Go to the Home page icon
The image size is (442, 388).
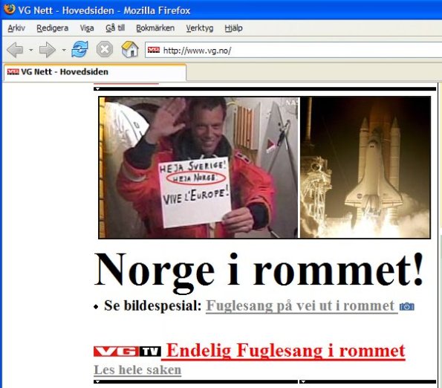pyautogui.click(x=130, y=49)
